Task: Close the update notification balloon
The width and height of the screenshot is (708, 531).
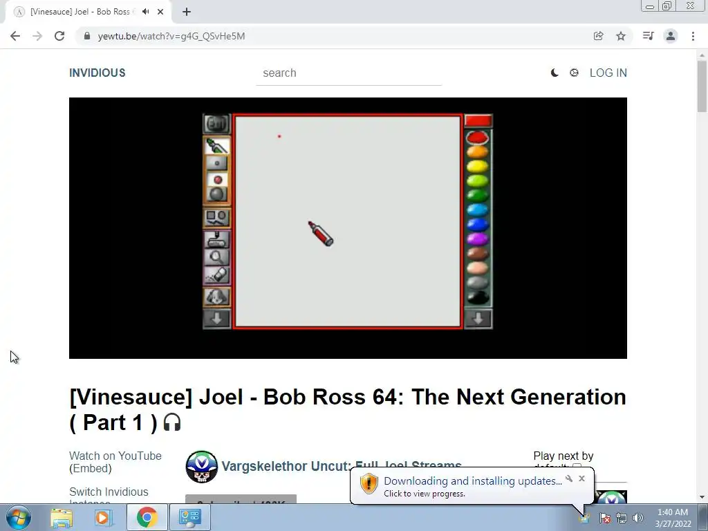Action: pos(581,478)
